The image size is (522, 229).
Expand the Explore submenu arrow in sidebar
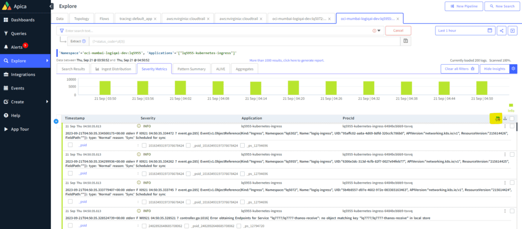47,61
